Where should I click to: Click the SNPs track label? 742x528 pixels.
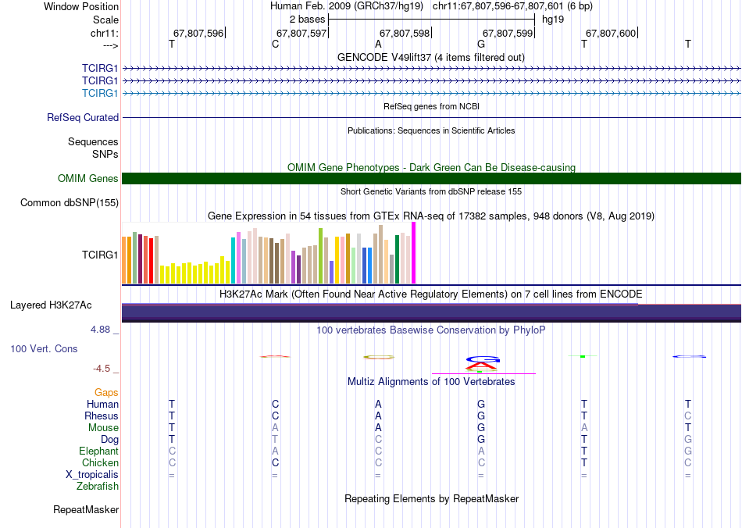(x=105, y=154)
